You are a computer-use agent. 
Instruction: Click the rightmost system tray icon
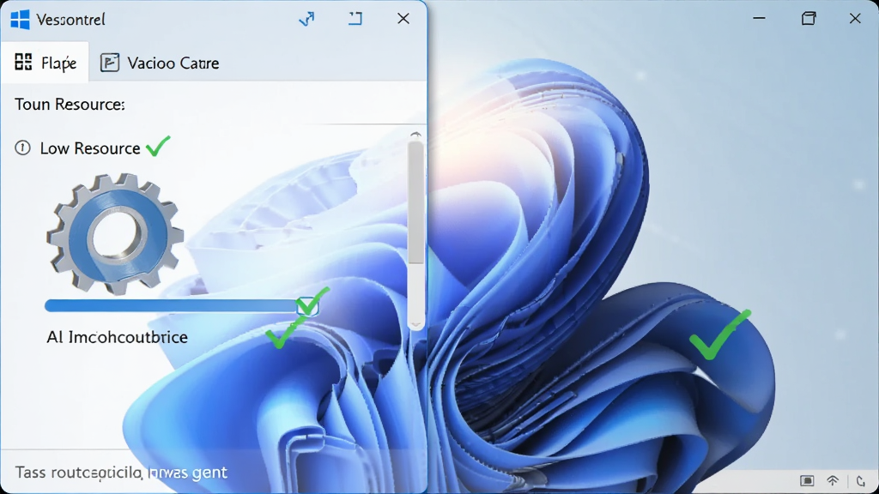860,480
